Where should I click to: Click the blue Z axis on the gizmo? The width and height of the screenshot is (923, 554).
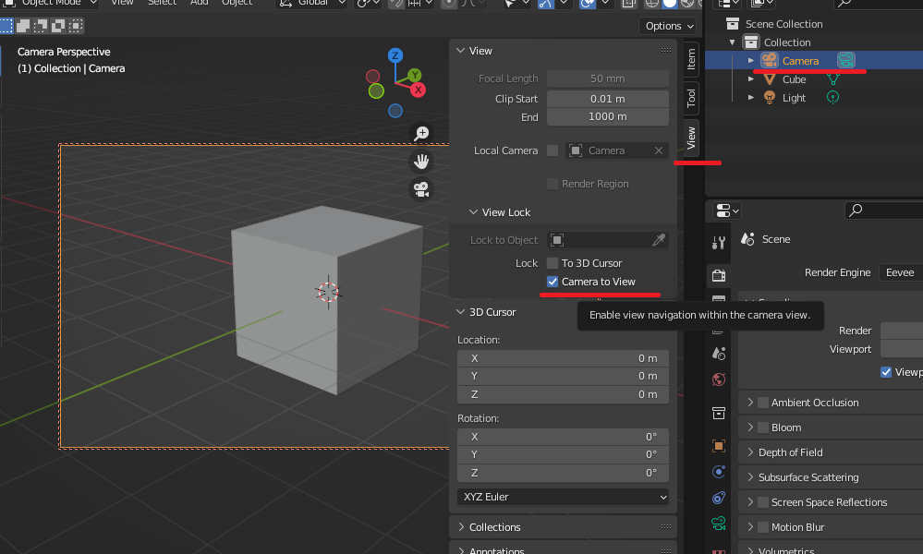pos(395,56)
